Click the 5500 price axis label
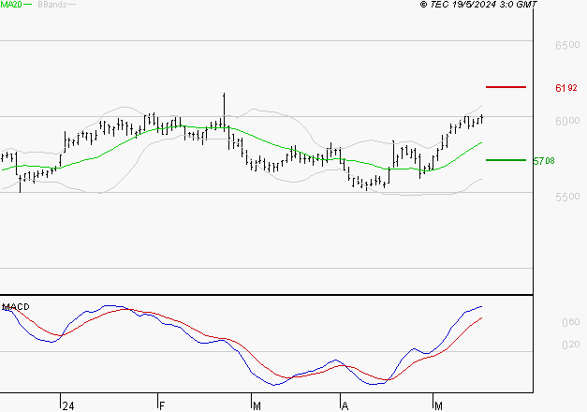The image size is (587, 412). pyautogui.click(x=567, y=197)
